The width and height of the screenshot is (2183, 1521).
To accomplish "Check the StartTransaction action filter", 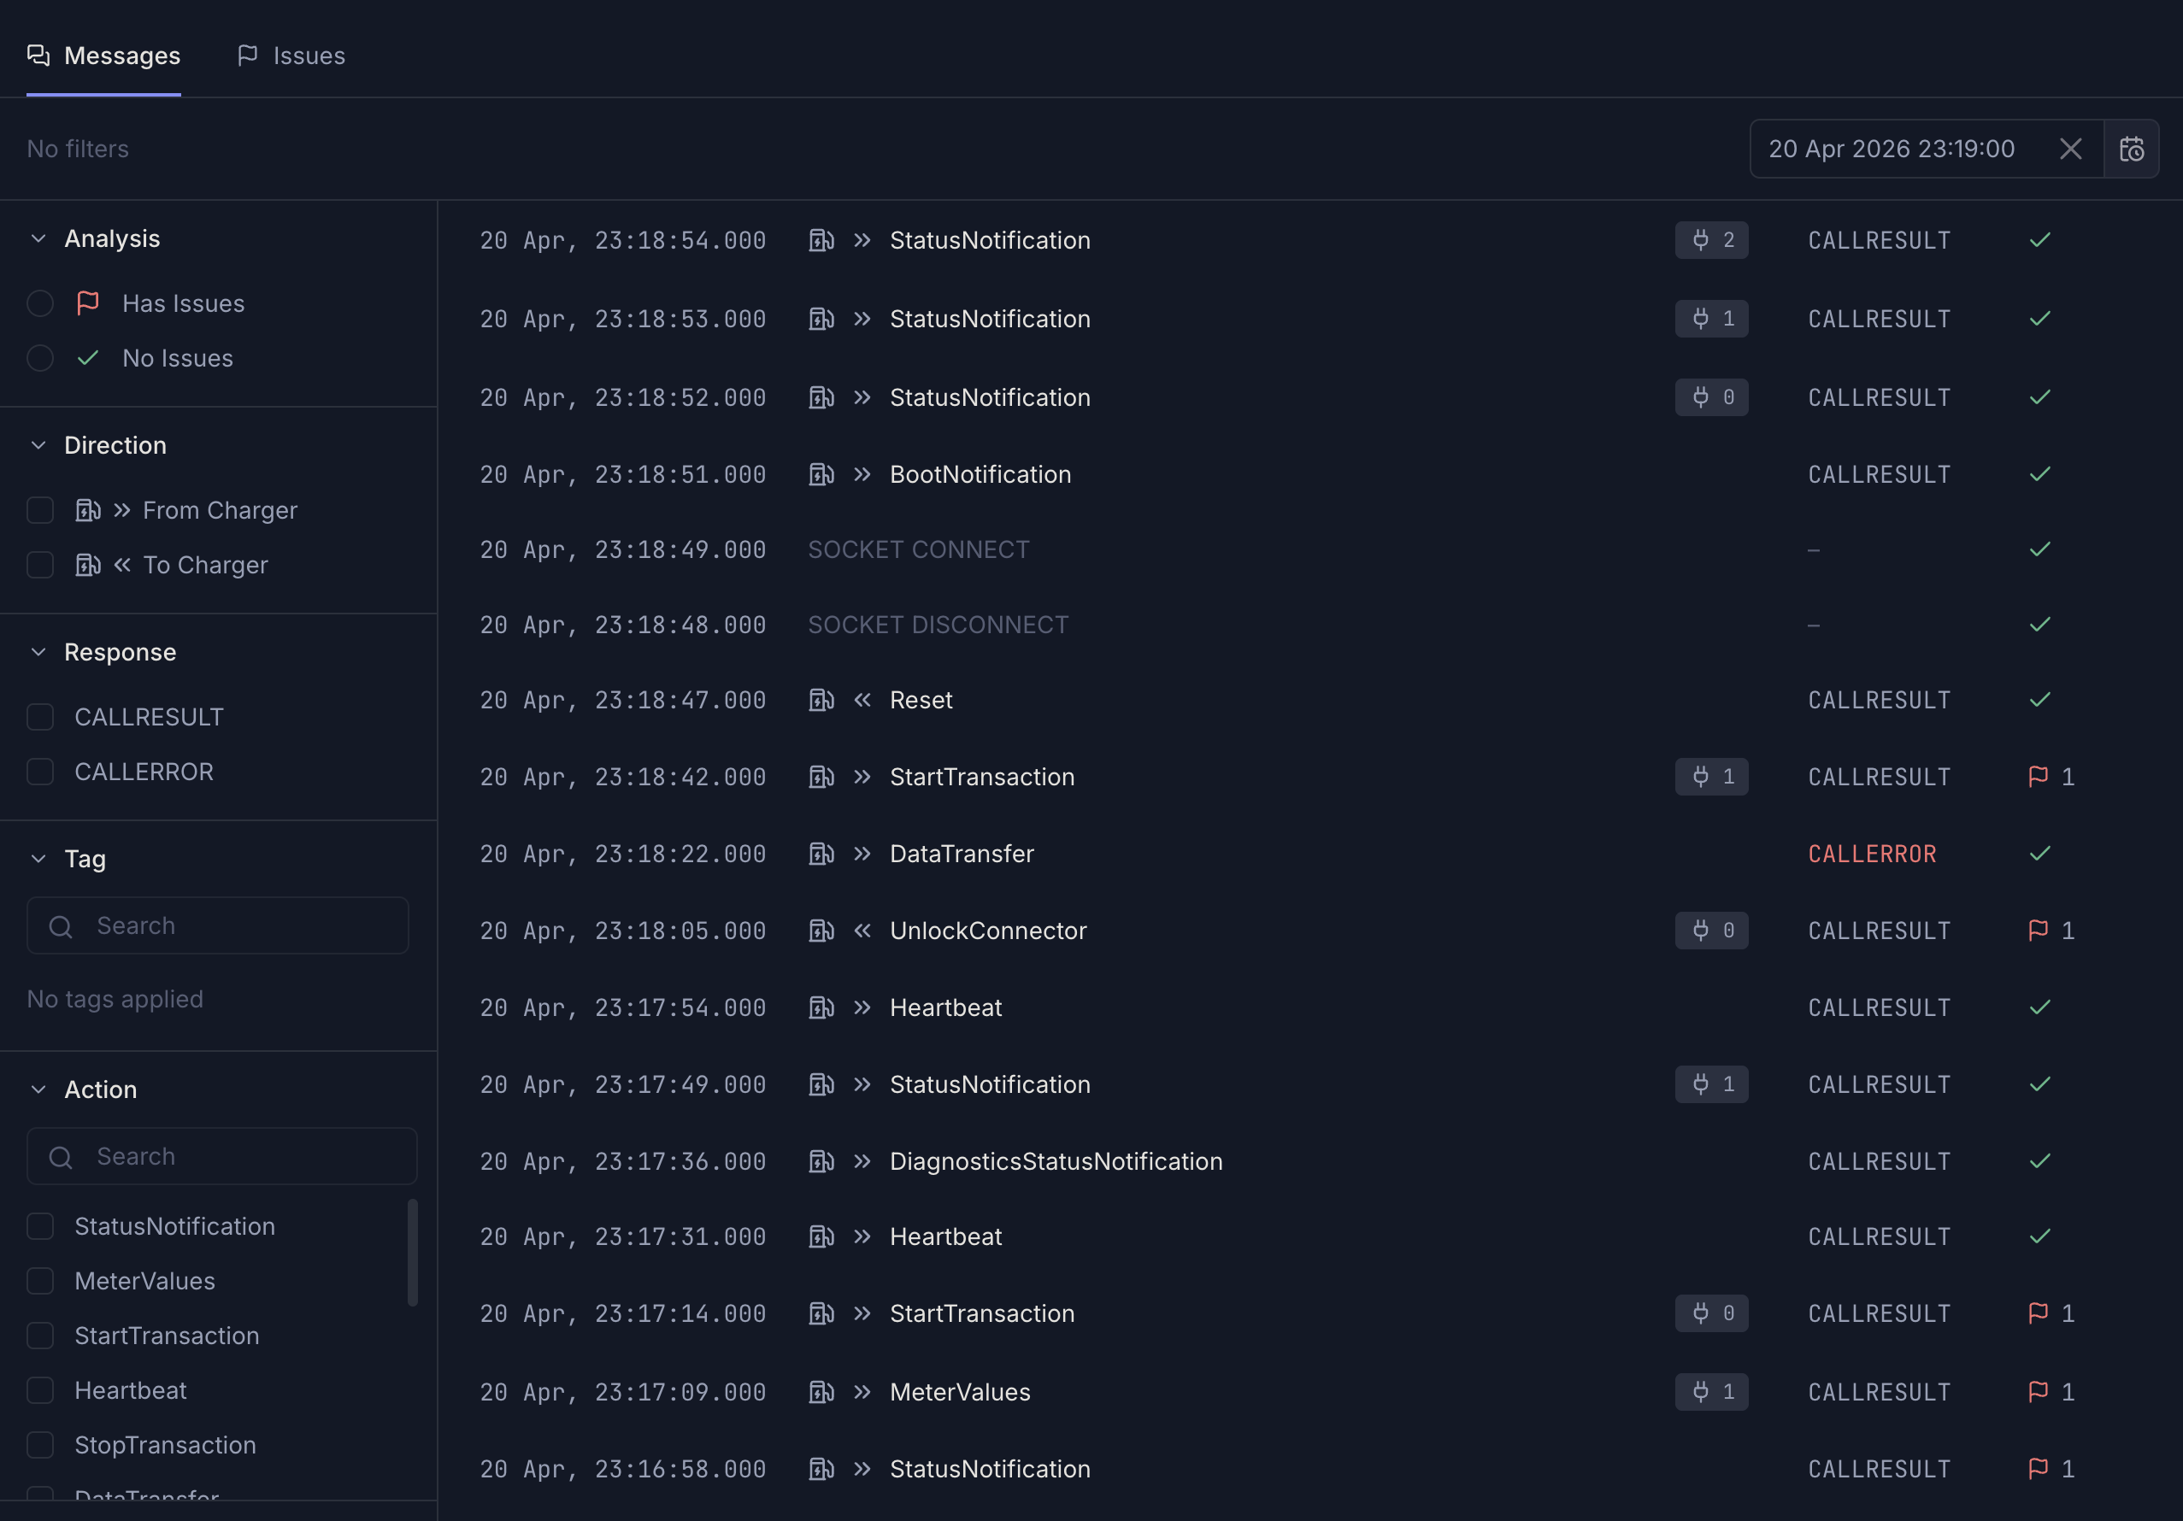I will (40, 1336).
